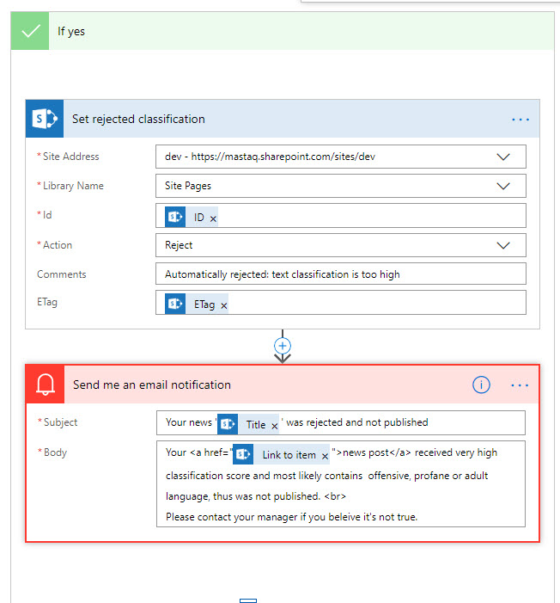560x603 pixels.
Task: Click the plus icon to insert a step
Action: [x=282, y=345]
